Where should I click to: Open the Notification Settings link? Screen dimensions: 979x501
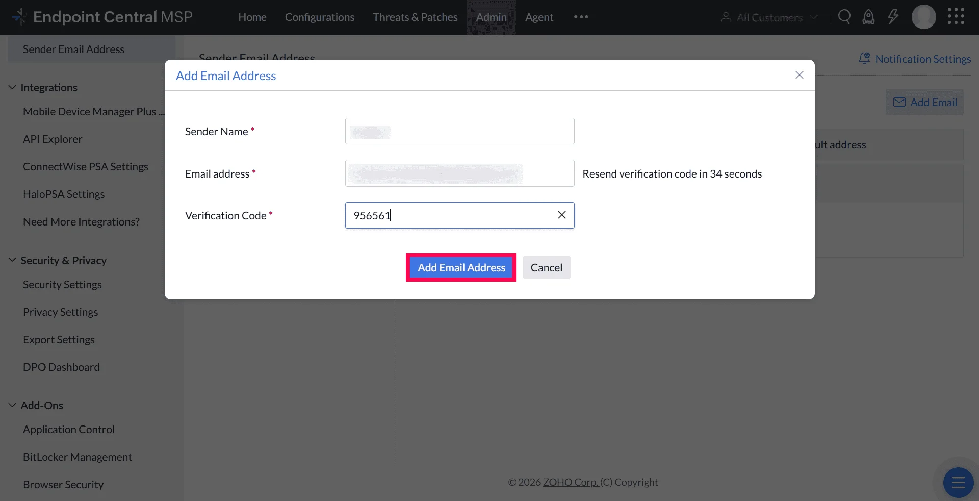[923, 59]
